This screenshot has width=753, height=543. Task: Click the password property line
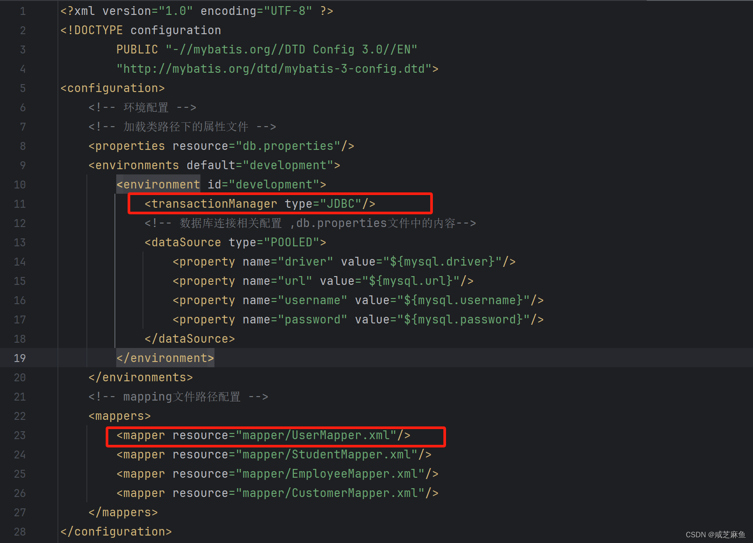(358, 319)
